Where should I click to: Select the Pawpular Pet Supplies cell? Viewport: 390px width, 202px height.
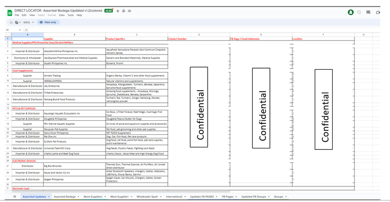click(x=74, y=129)
